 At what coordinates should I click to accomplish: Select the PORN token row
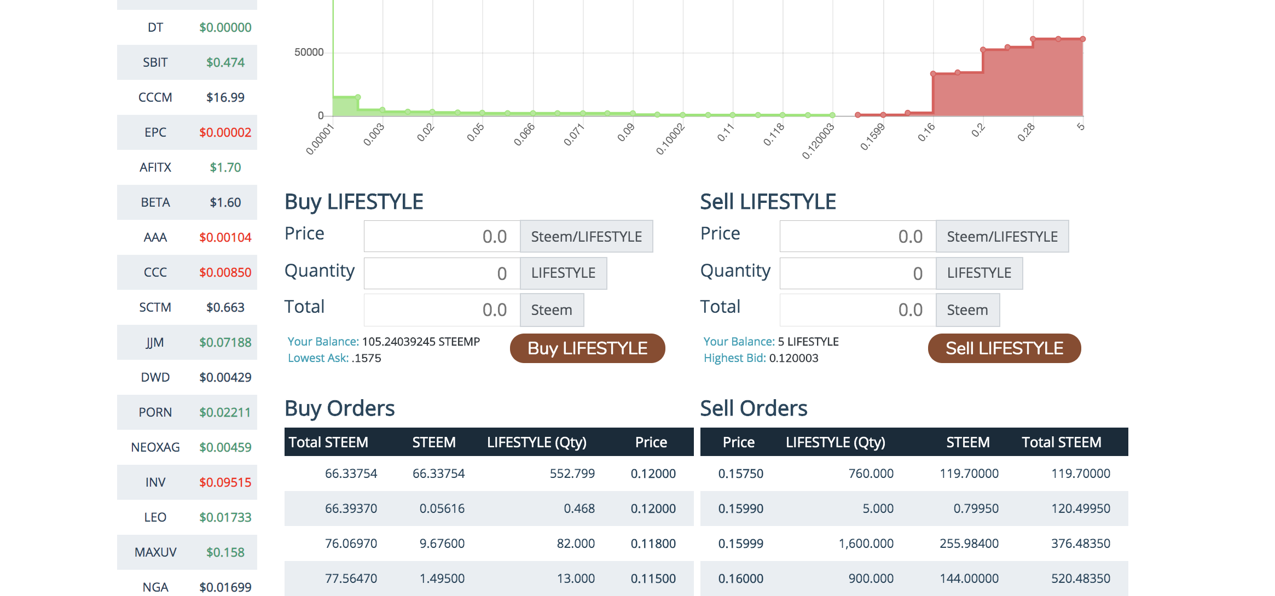point(187,412)
